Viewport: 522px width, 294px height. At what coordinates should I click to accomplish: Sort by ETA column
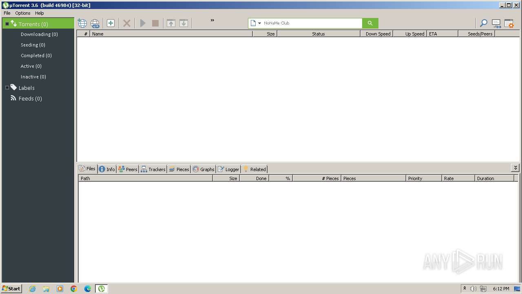[442, 34]
